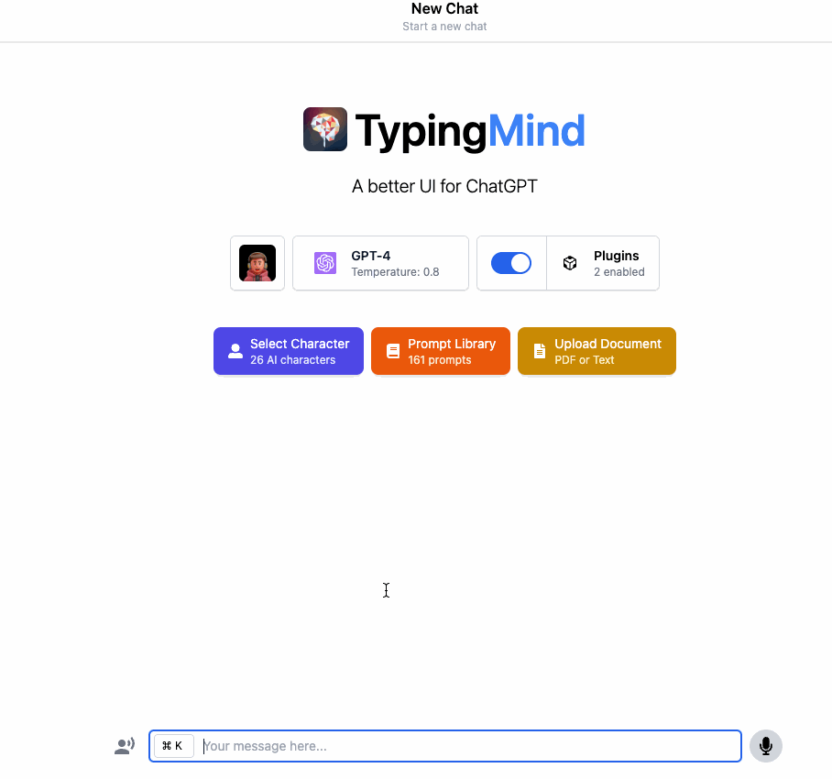The image size is (832, 779).
Task: Open the Prompt Library with 161 prompts
Action: (x=440, y=350)
